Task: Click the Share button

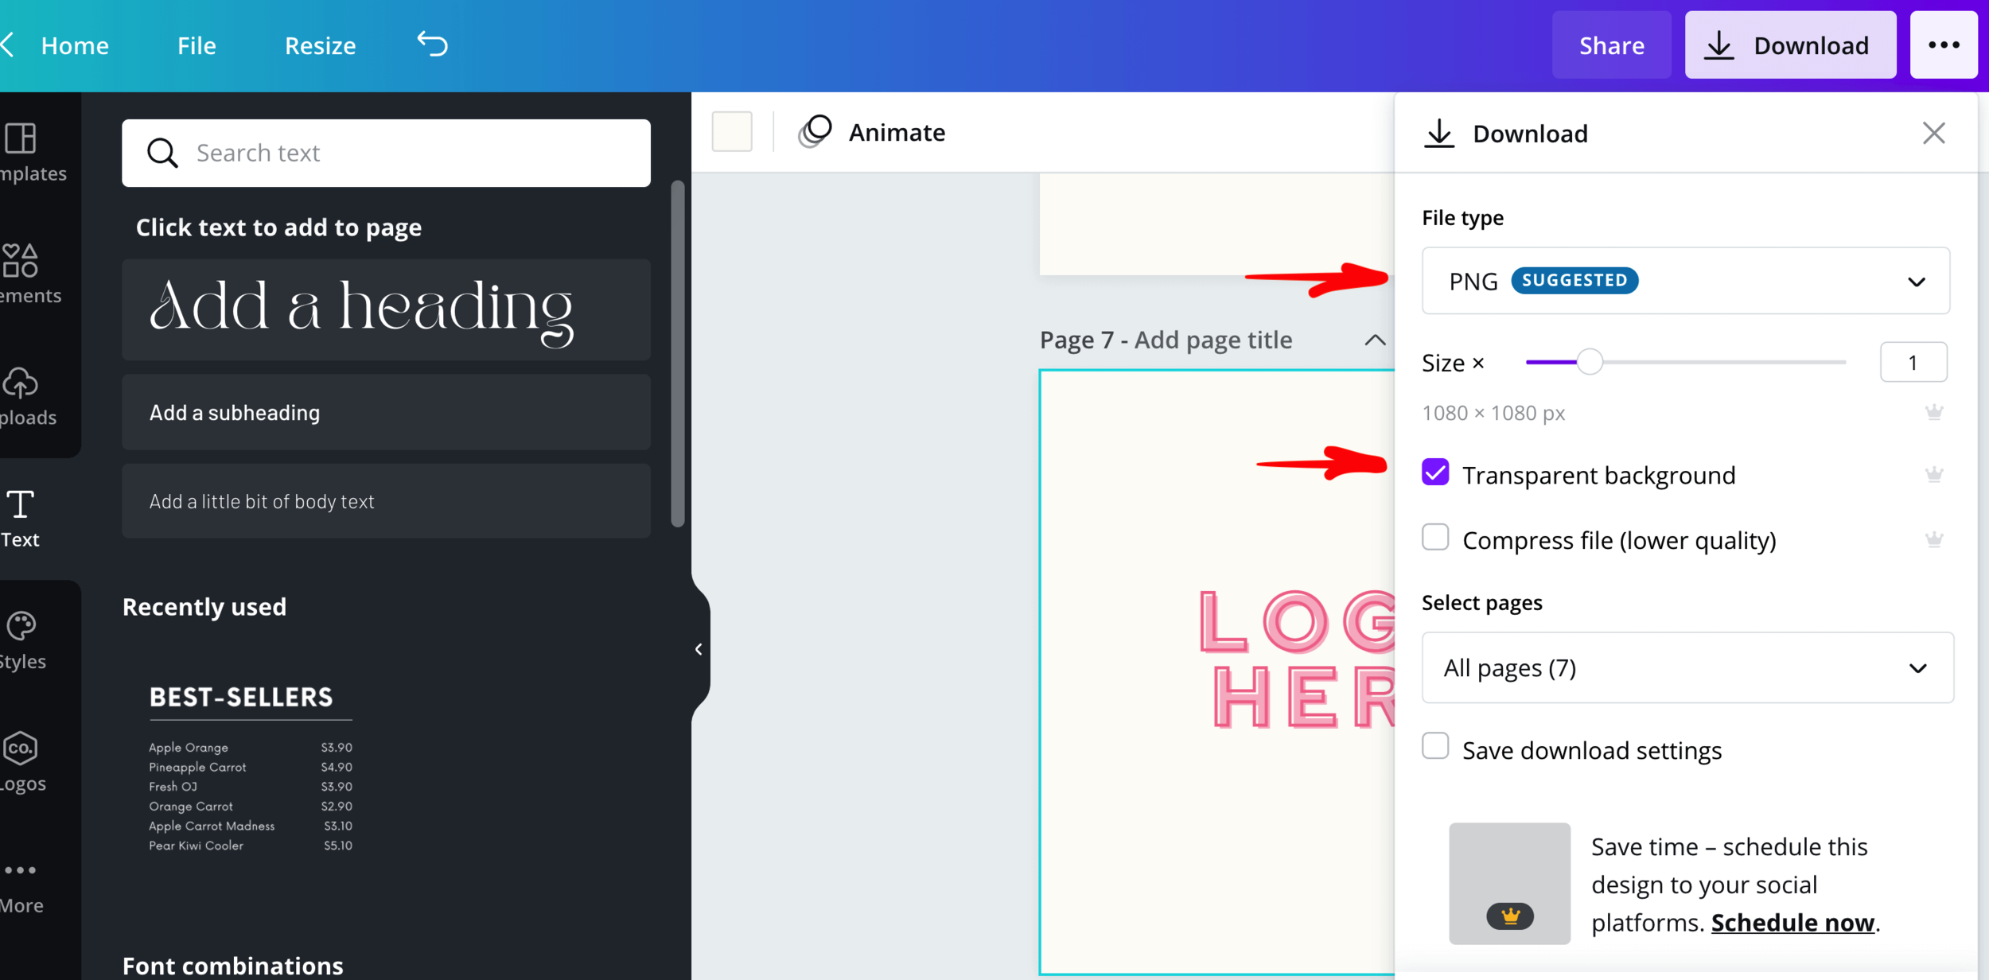Action: (1609, 45)
